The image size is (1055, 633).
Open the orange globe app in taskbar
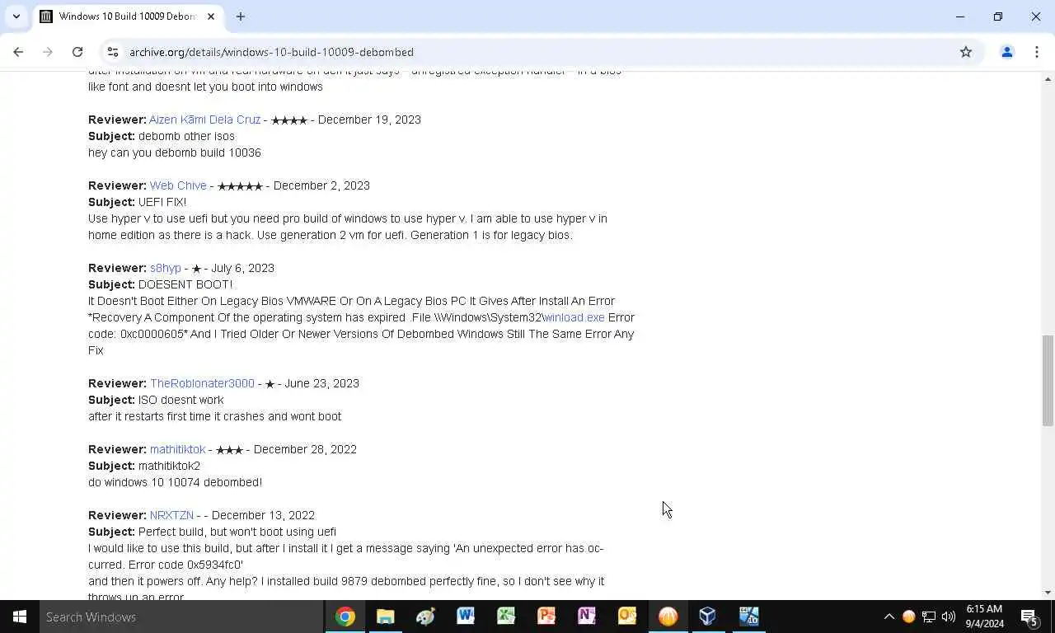tap(668, 617)
